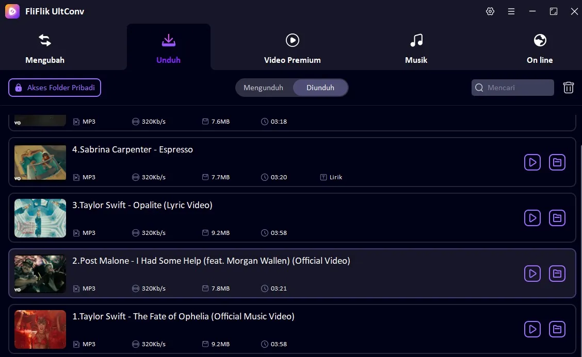Click the FliFlik logo
The width and height of the screenshot is (582, 357).
(x=12, y=11)
